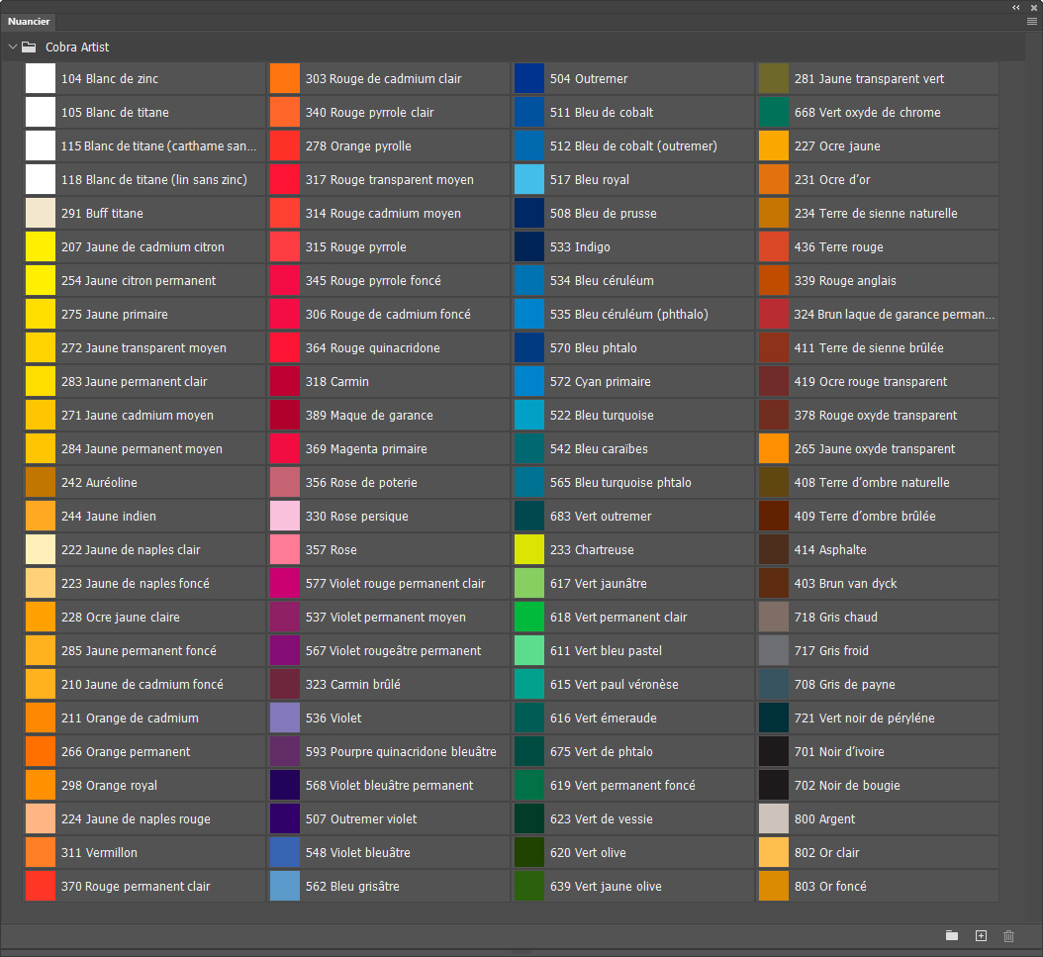The width and height of the screenshot is (1043, 957).
Task: Click the "517 Bleu royal" label
Action: pyautogui.click(x=590, y=179)
